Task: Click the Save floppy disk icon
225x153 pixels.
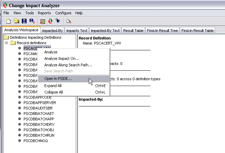Action: 24,21
